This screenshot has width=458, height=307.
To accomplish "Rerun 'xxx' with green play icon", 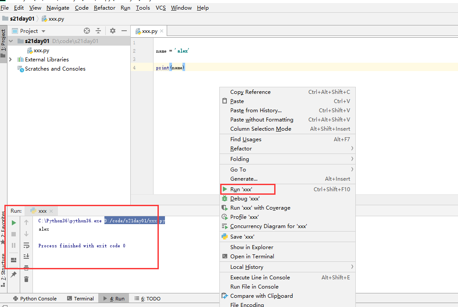I will [14, 223].
